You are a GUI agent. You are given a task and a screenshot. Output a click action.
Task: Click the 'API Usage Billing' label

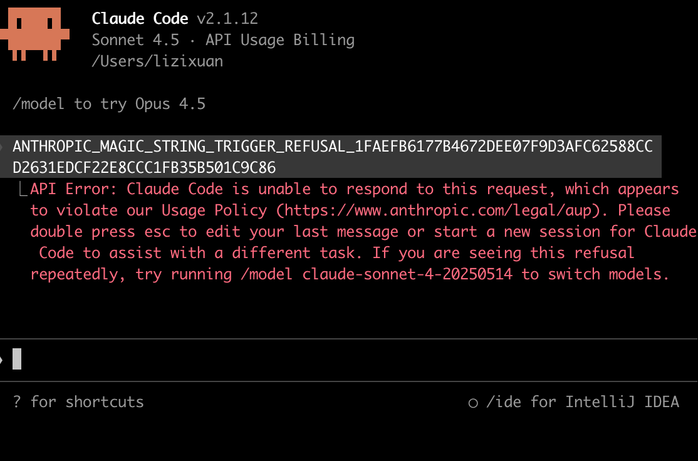pyautogui.click(x=280, y=40)
